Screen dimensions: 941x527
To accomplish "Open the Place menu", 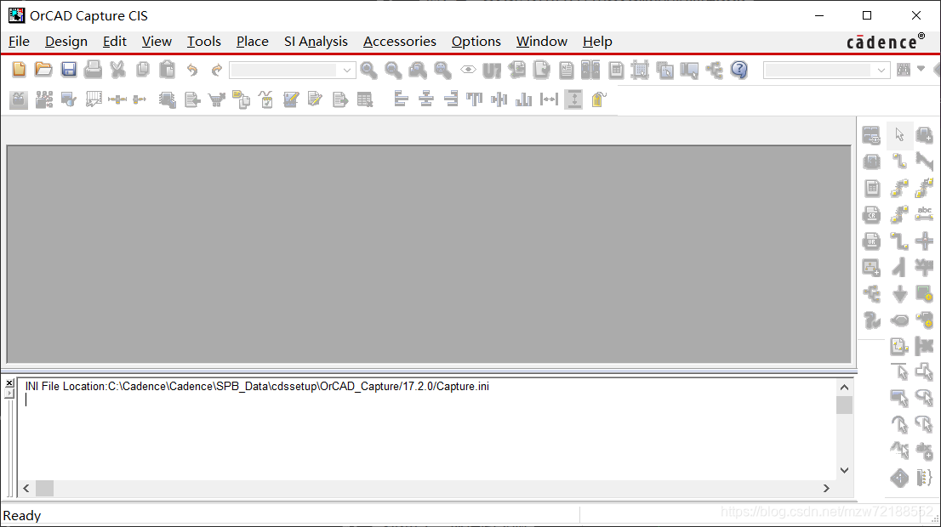I will [252, 42].
